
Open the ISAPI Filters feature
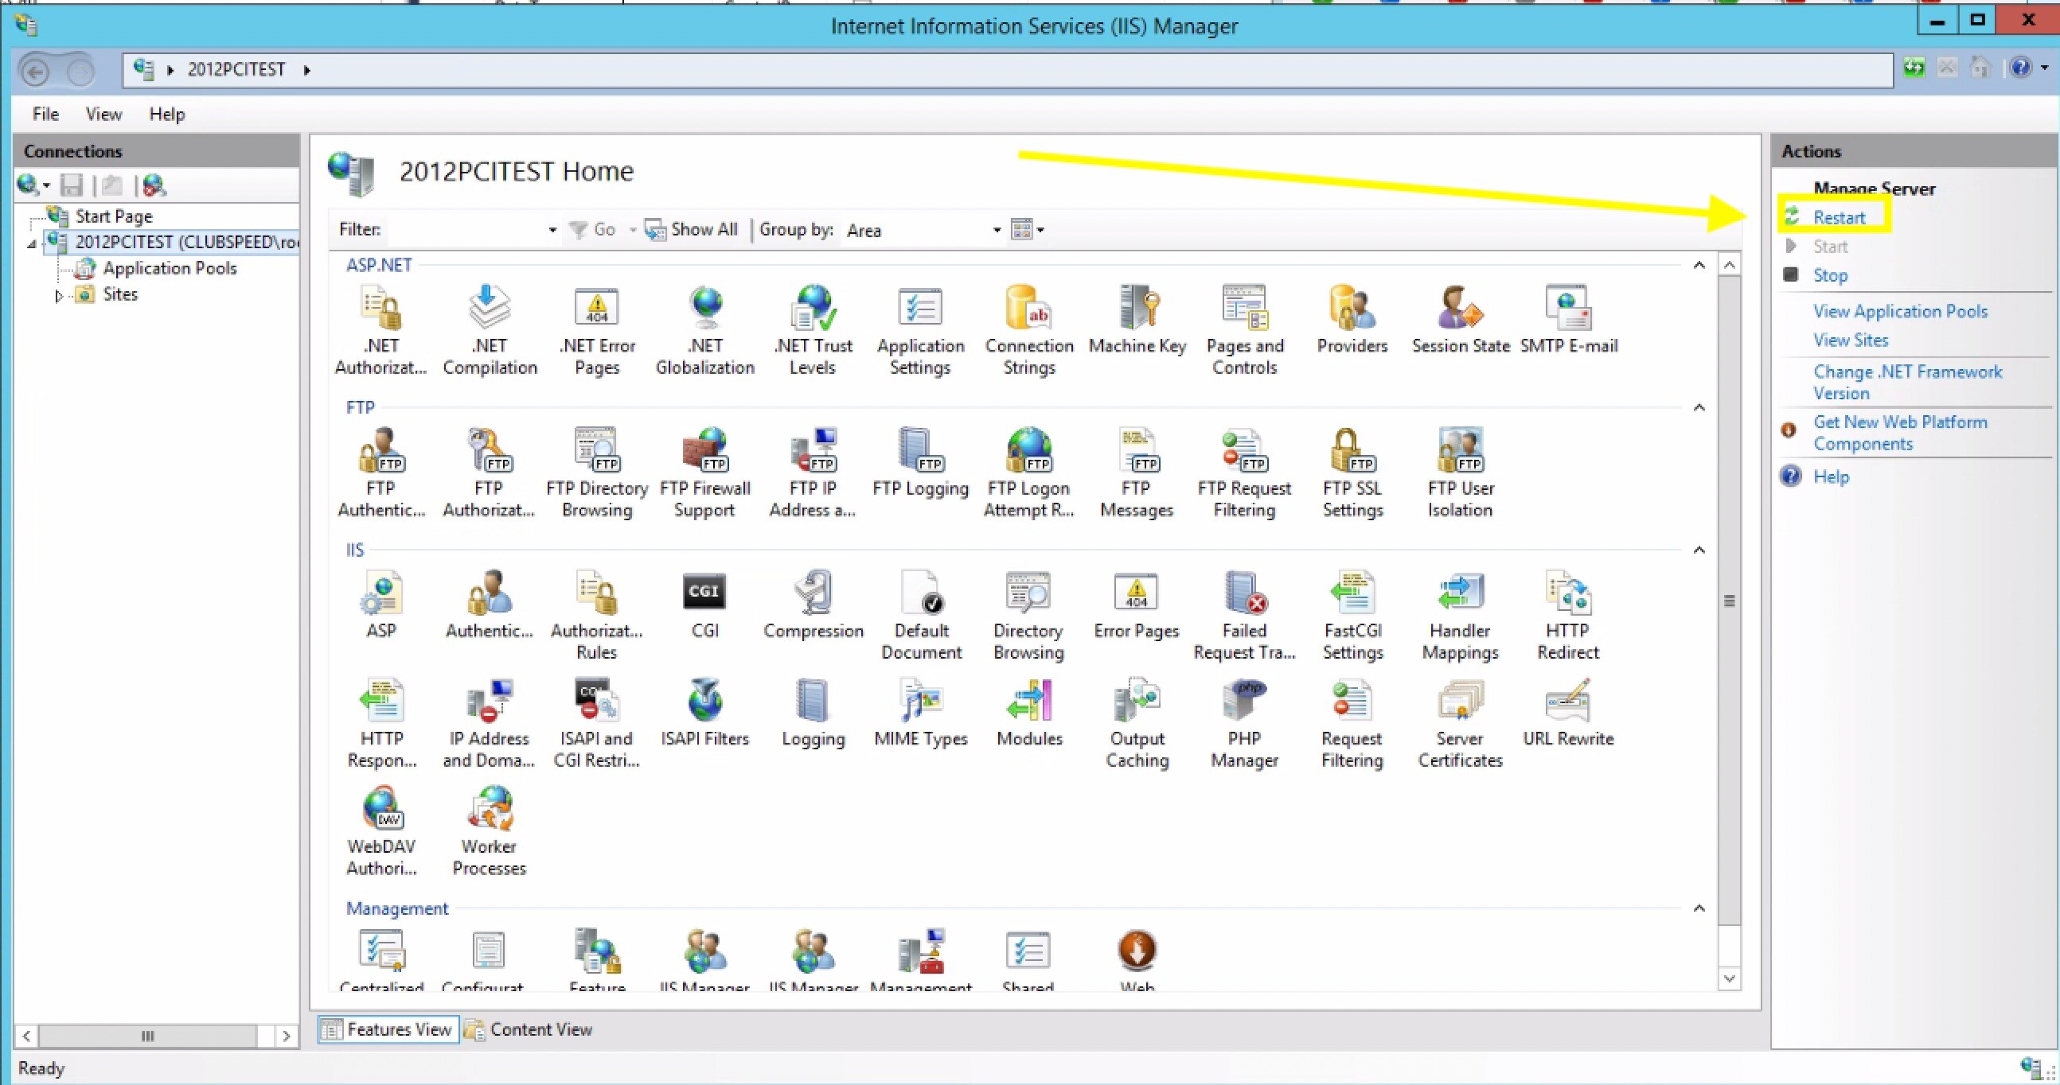[x=704, y=713]
